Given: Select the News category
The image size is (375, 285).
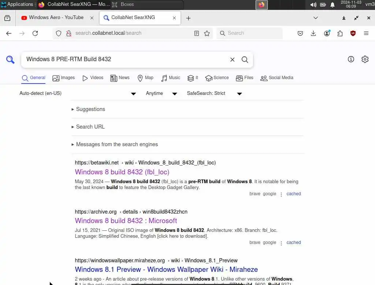Looking at the screenshot, I should [120, 78].
